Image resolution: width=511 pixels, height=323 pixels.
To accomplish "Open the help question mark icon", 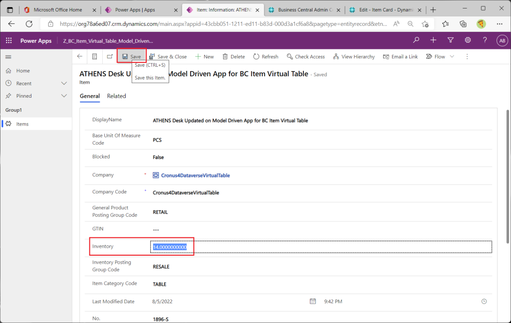I will coord(485,40).
